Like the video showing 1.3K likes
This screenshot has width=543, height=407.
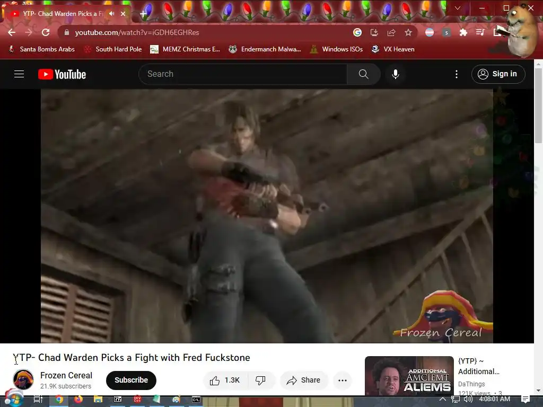(x=225, y=381)
